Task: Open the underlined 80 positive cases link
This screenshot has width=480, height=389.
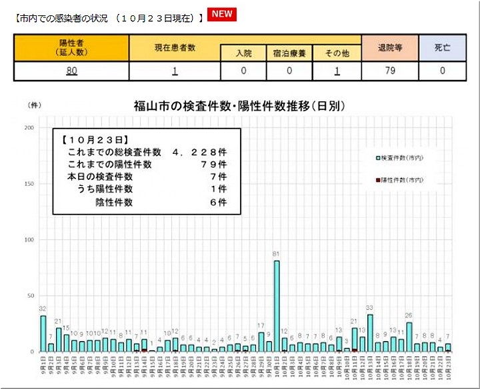Action: coord(71,71)
